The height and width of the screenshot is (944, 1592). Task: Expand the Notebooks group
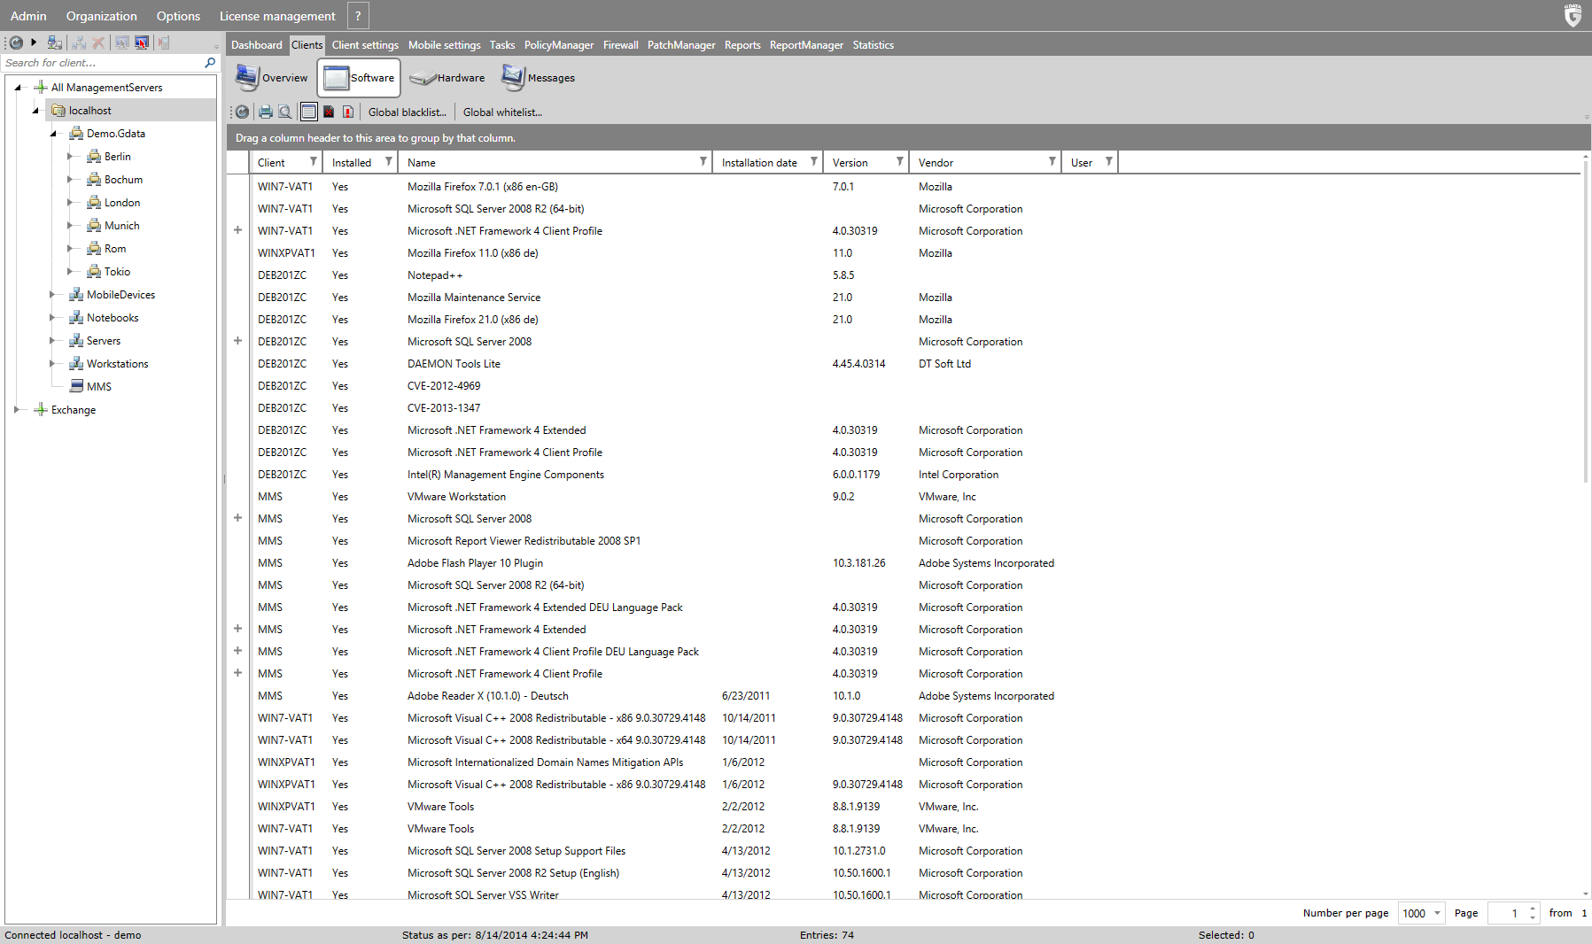[52, 318]
